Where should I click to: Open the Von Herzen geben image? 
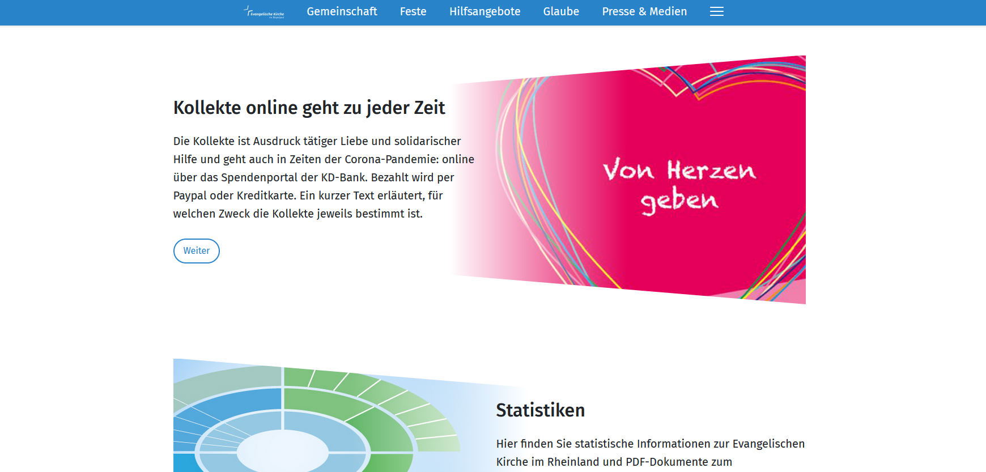pyautogui.click(x=629, y=180)
